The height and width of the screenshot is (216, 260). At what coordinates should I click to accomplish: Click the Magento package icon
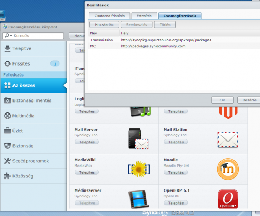pos(228,112)
